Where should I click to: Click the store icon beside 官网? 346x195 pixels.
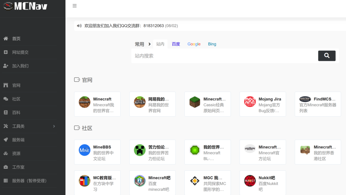6,85
